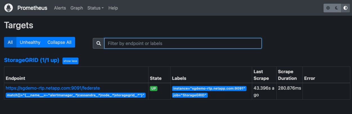Switch to dark theme moon icon
Image resolution: width=352 pixels, height=114 pixels.
tap(337, 8)
